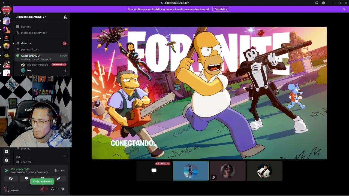Open the J3DSITOCOMMUNITY server dropdown
Screen dimensions: 349x196
click(x=32, y=17)
